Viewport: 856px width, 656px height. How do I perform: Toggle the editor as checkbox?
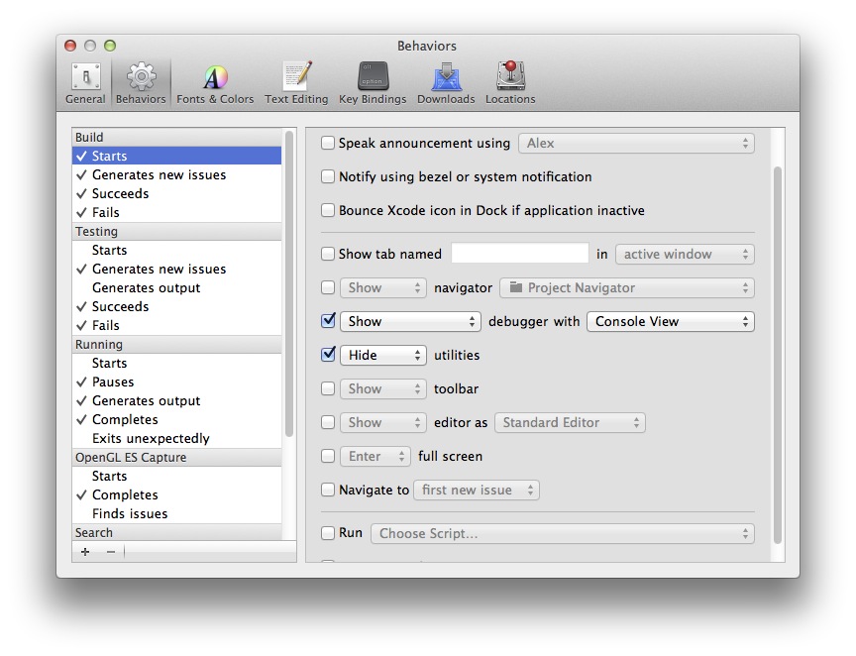click(x=328, y=423)
